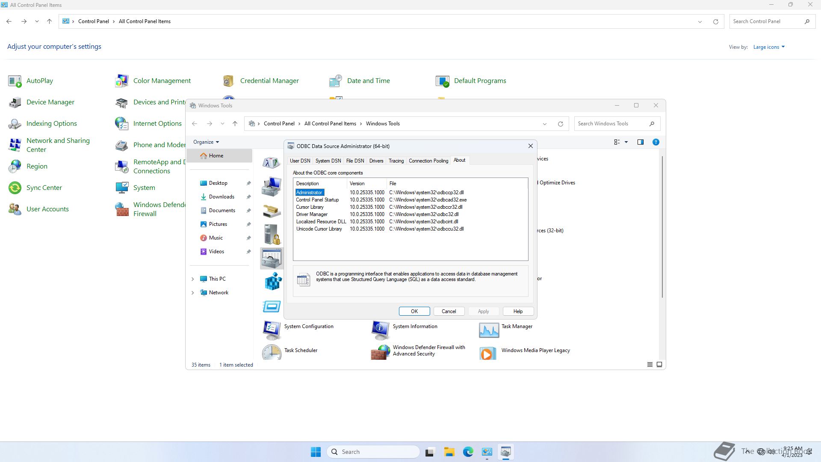Open the View by Large icons dropdown

769,47
